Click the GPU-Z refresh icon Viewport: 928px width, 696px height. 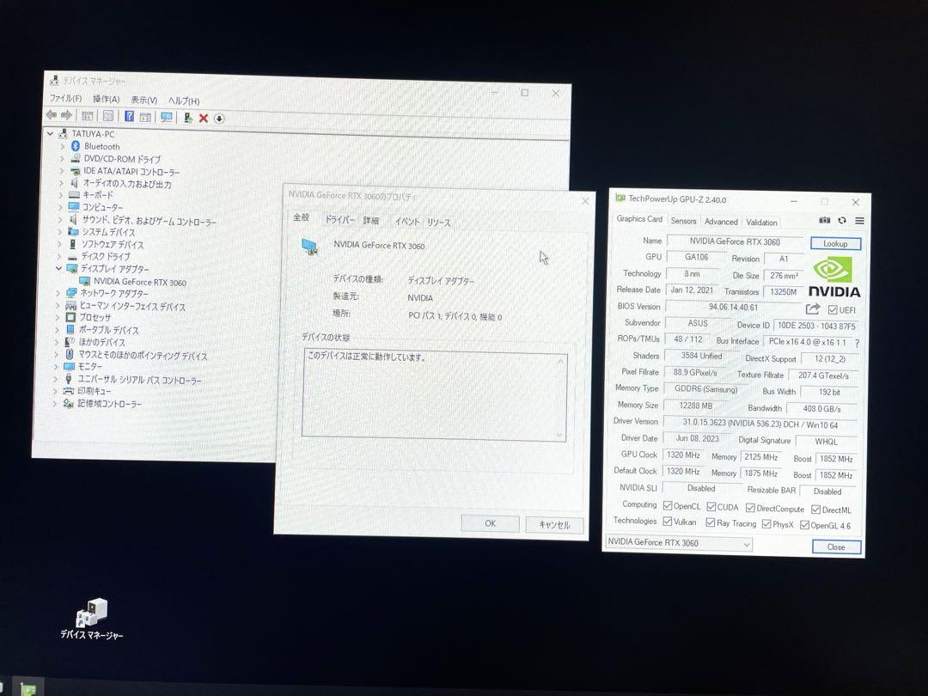click(x=841, y=220)
